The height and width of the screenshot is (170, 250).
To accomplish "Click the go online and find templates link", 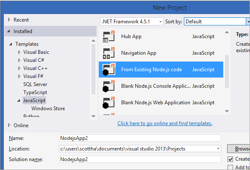I will tap(165, 123).
